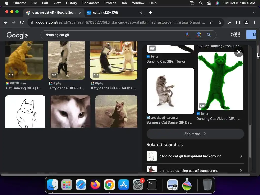Image resolution: width=260 pixels, height=195 pixels.
Task: Open 'Dancing Cat Videos GIFs' Tenor link
Action: pos(218,119)
